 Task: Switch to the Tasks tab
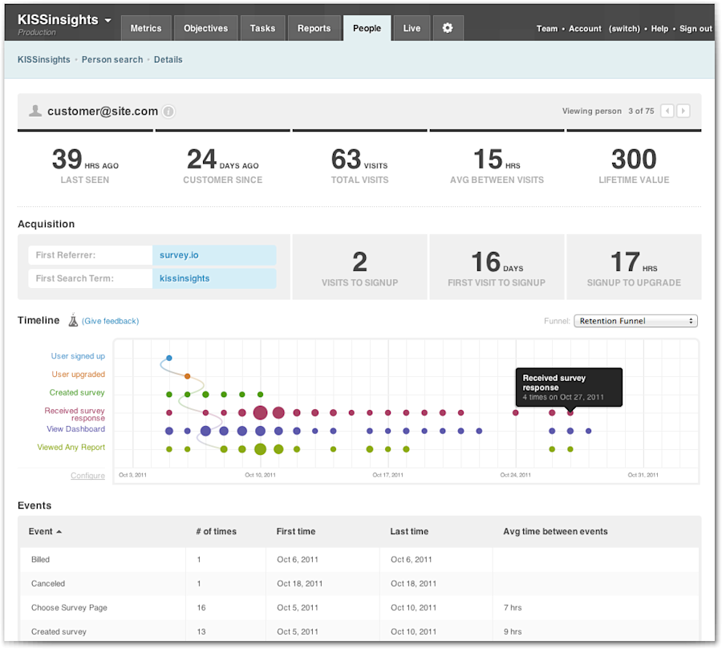click(262, 28)
